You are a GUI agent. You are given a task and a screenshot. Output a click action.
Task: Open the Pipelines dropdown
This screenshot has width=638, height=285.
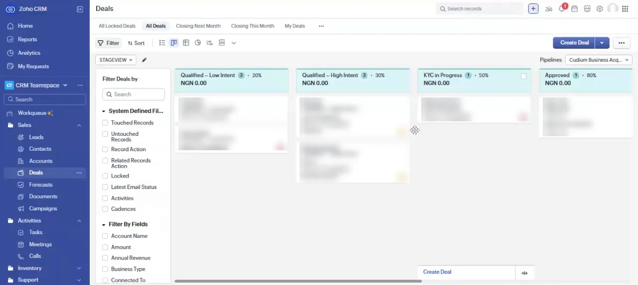point(599,60)
